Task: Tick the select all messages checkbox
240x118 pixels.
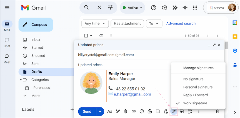Action: pos(86,36)
